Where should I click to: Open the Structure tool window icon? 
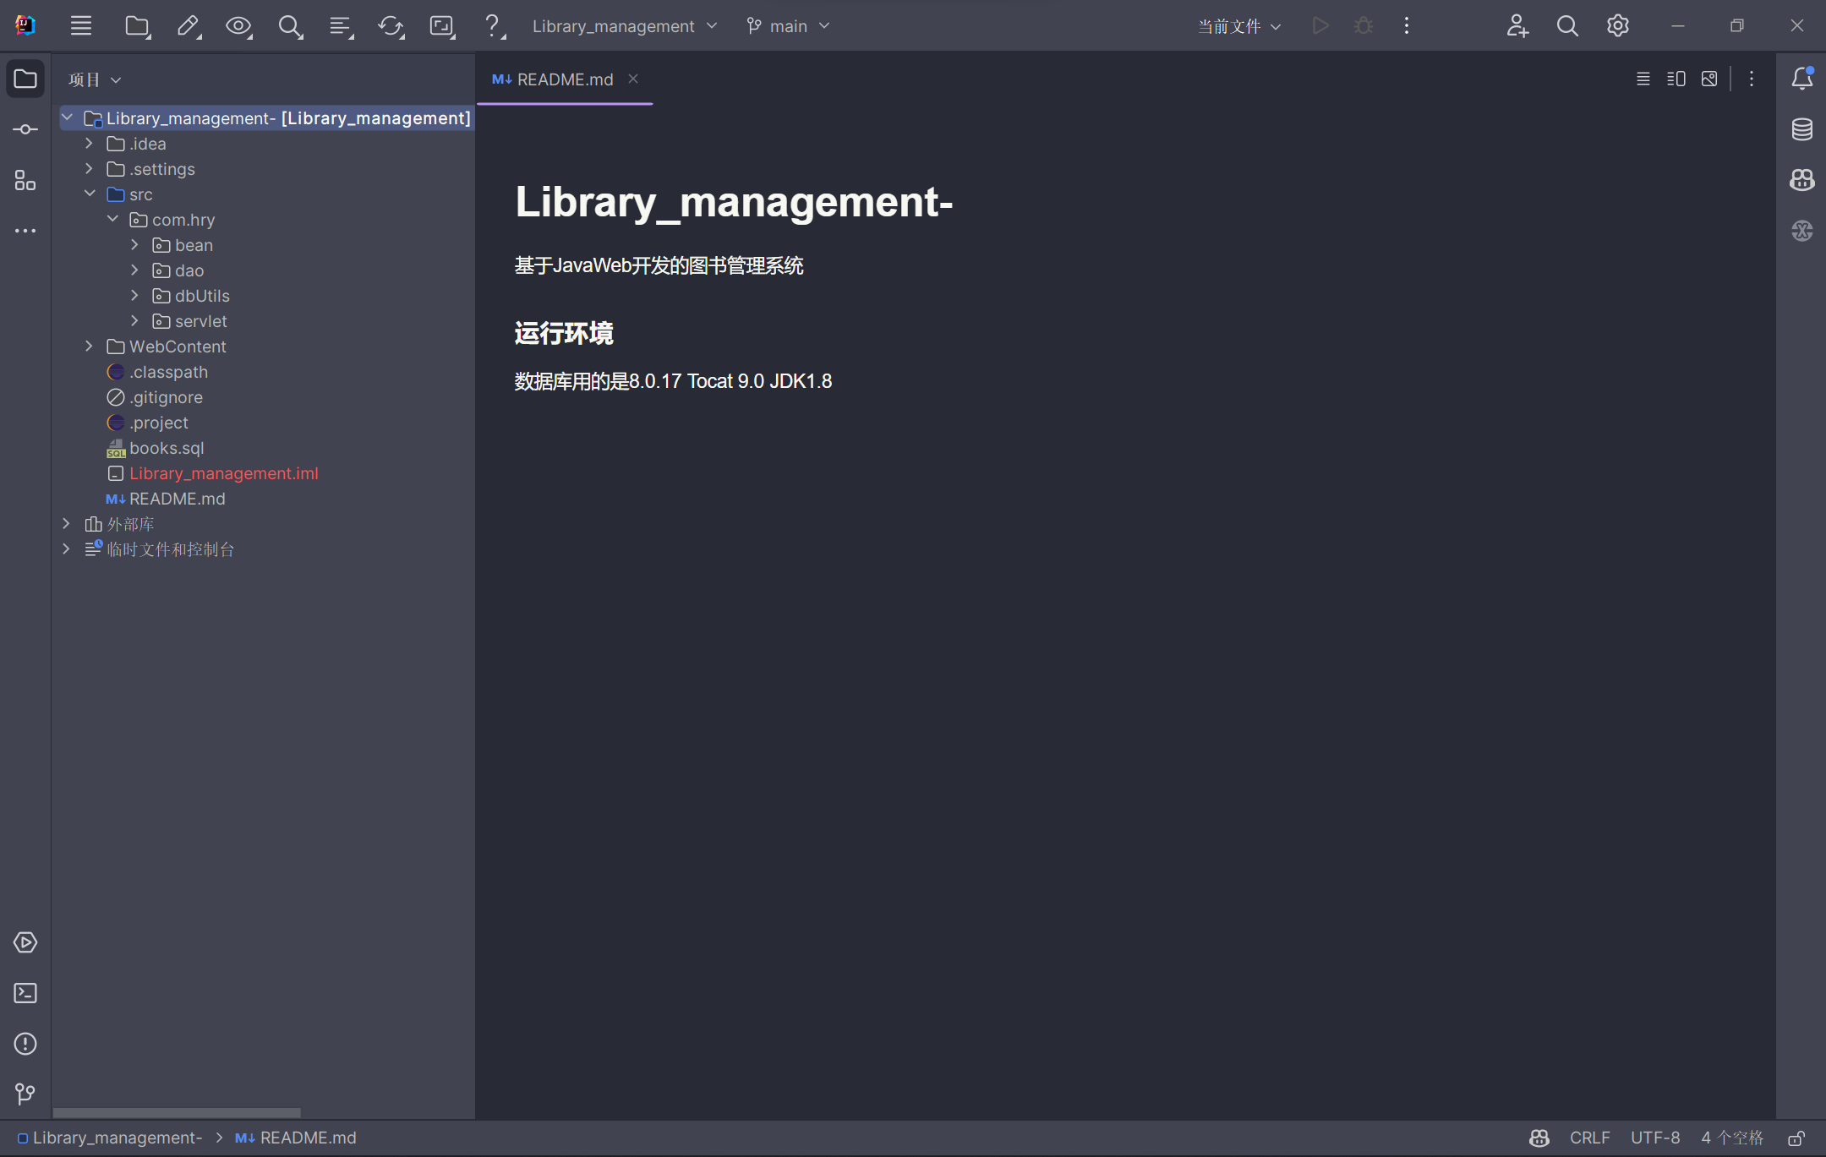25,180
